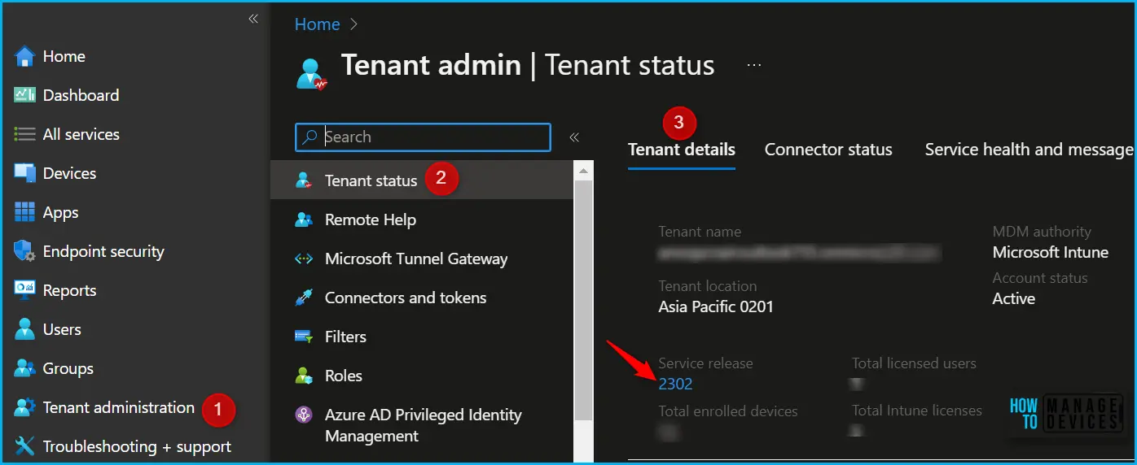Open the Dashboard label in the left navigation
1137x465 pixels.
[81, 95]
